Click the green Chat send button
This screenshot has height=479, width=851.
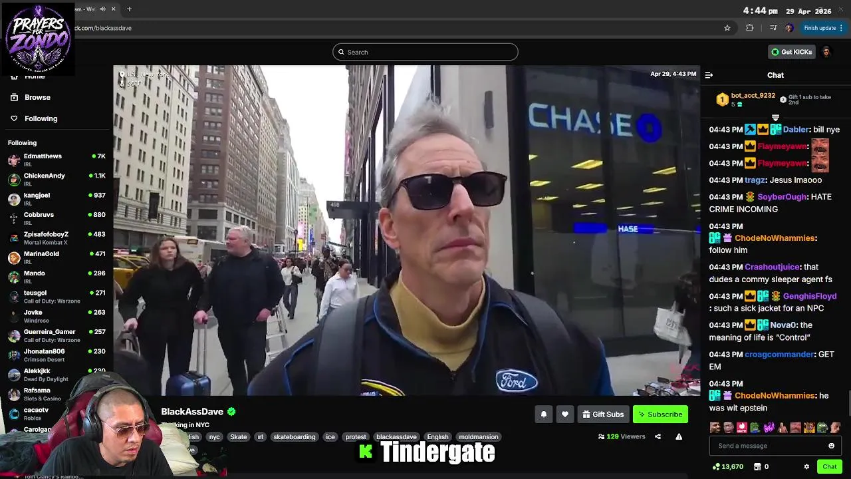click(829, 467)
